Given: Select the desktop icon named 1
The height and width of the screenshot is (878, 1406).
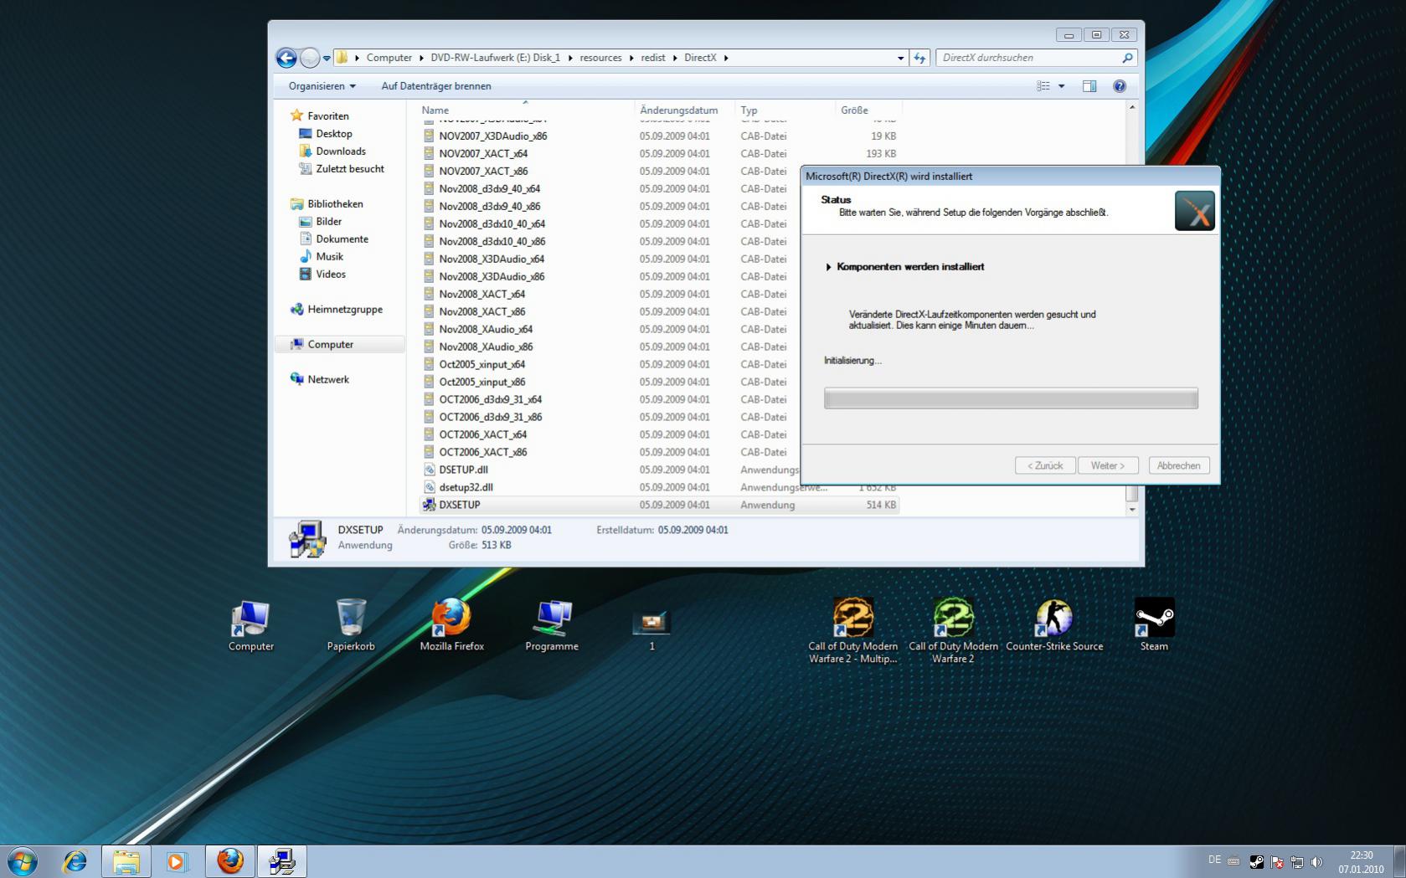Looking at the screenshot, I should coord(651,628).
